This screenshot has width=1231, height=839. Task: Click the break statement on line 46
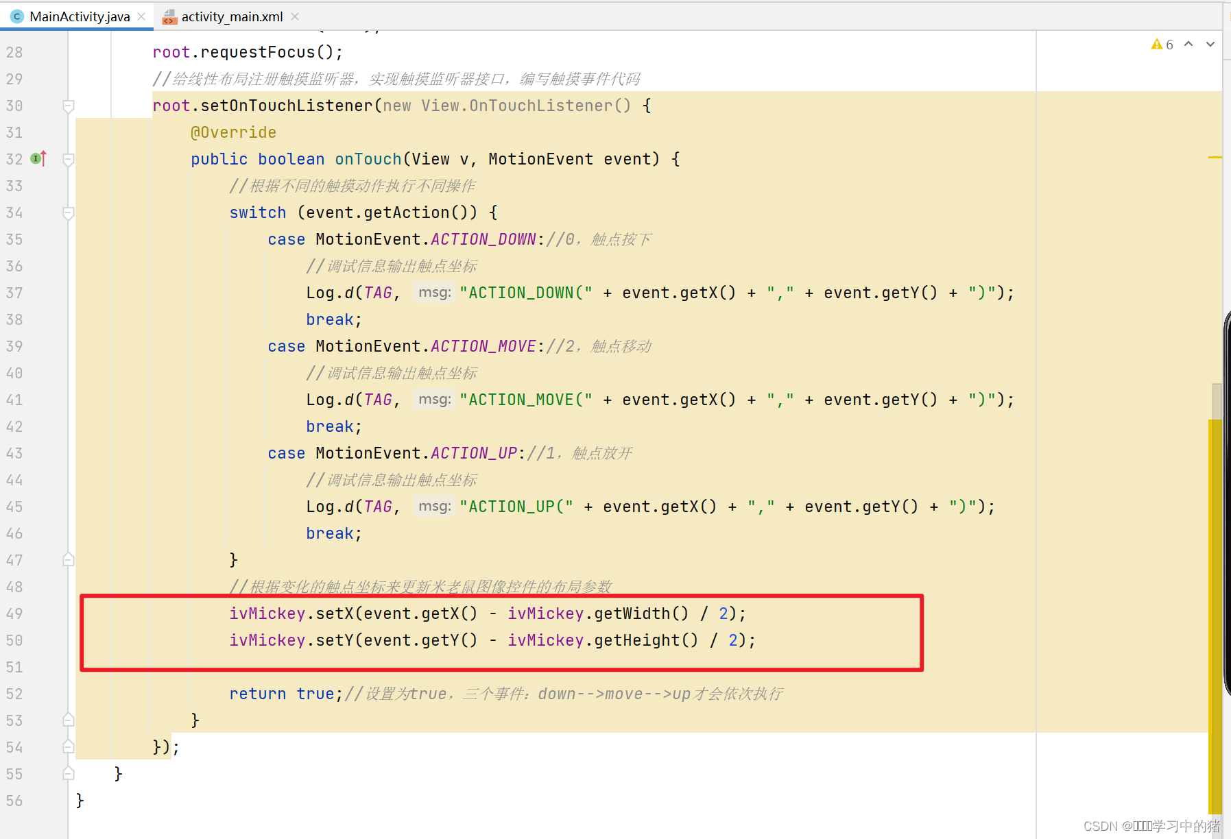coord(334,533)
